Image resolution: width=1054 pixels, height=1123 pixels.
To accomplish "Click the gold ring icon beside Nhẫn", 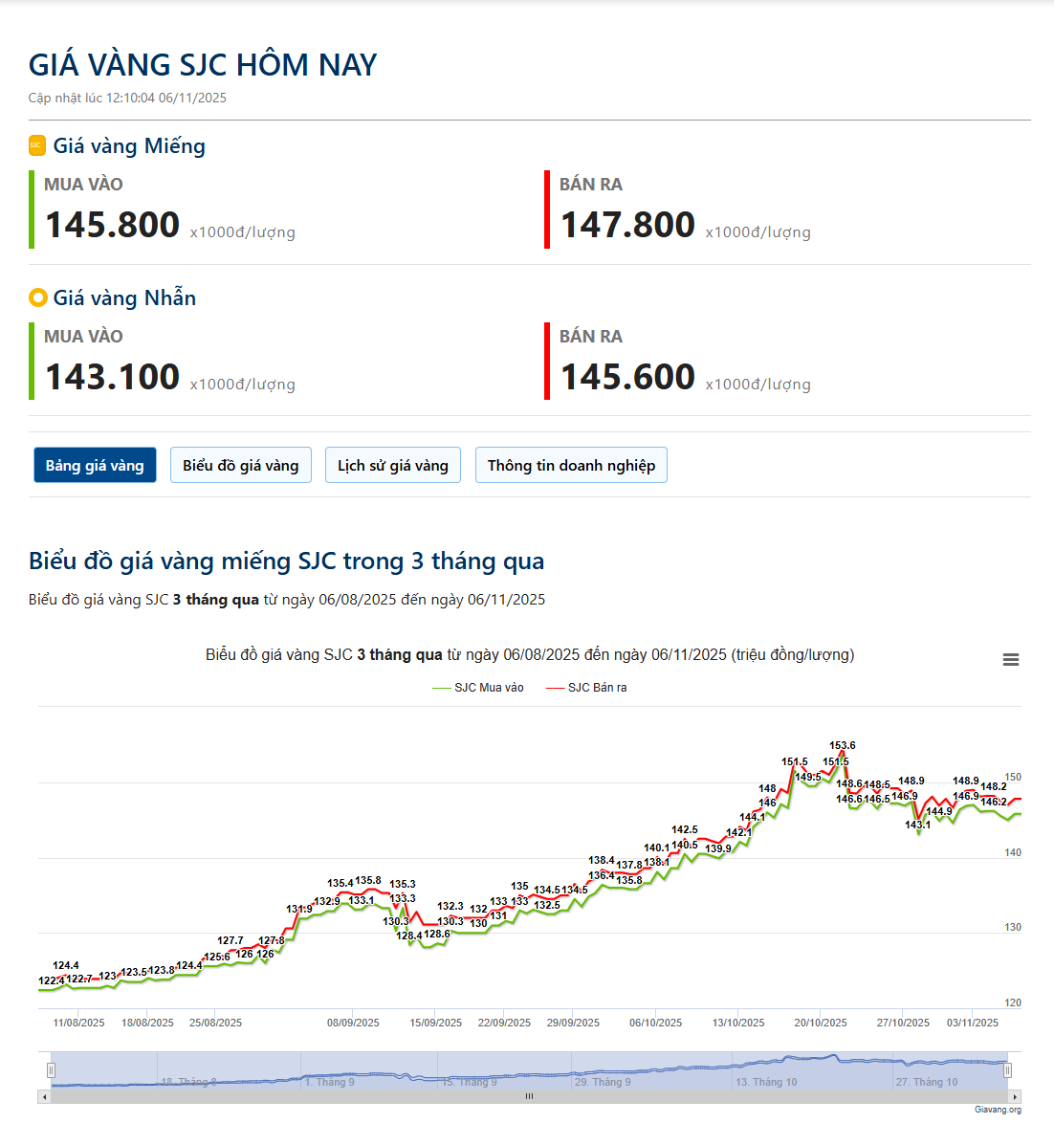I will point(38,297).
